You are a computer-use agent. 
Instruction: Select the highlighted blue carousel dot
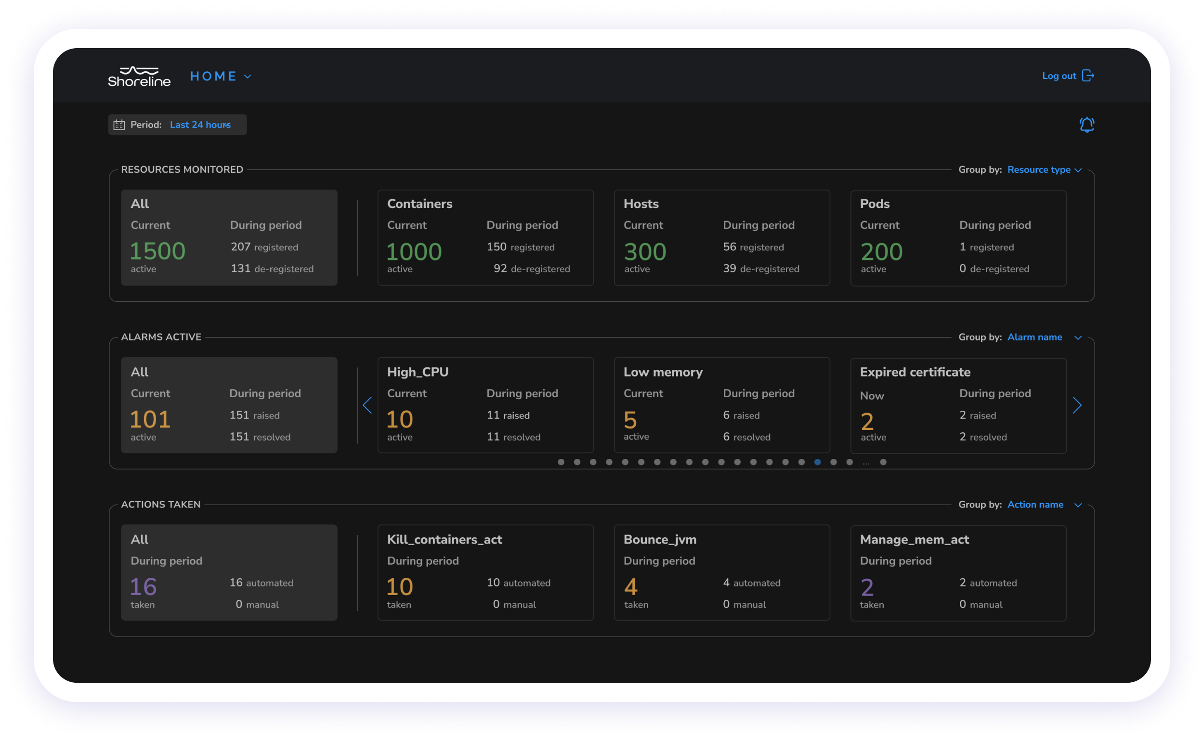click(x=817, y=462)
